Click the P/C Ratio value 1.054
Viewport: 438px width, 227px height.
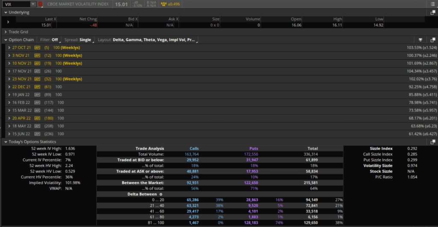pos(412,177)
